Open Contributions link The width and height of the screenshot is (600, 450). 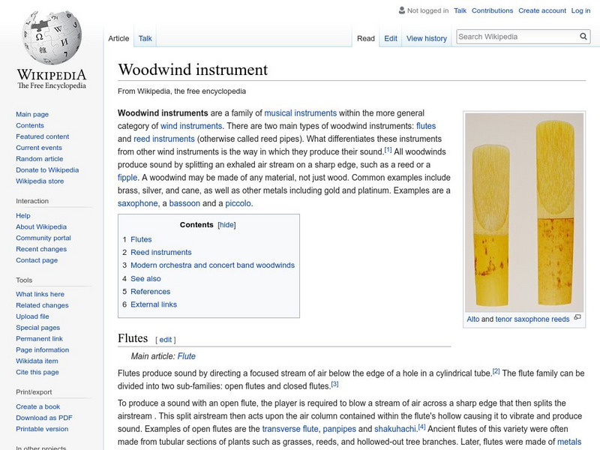(492, 10)
